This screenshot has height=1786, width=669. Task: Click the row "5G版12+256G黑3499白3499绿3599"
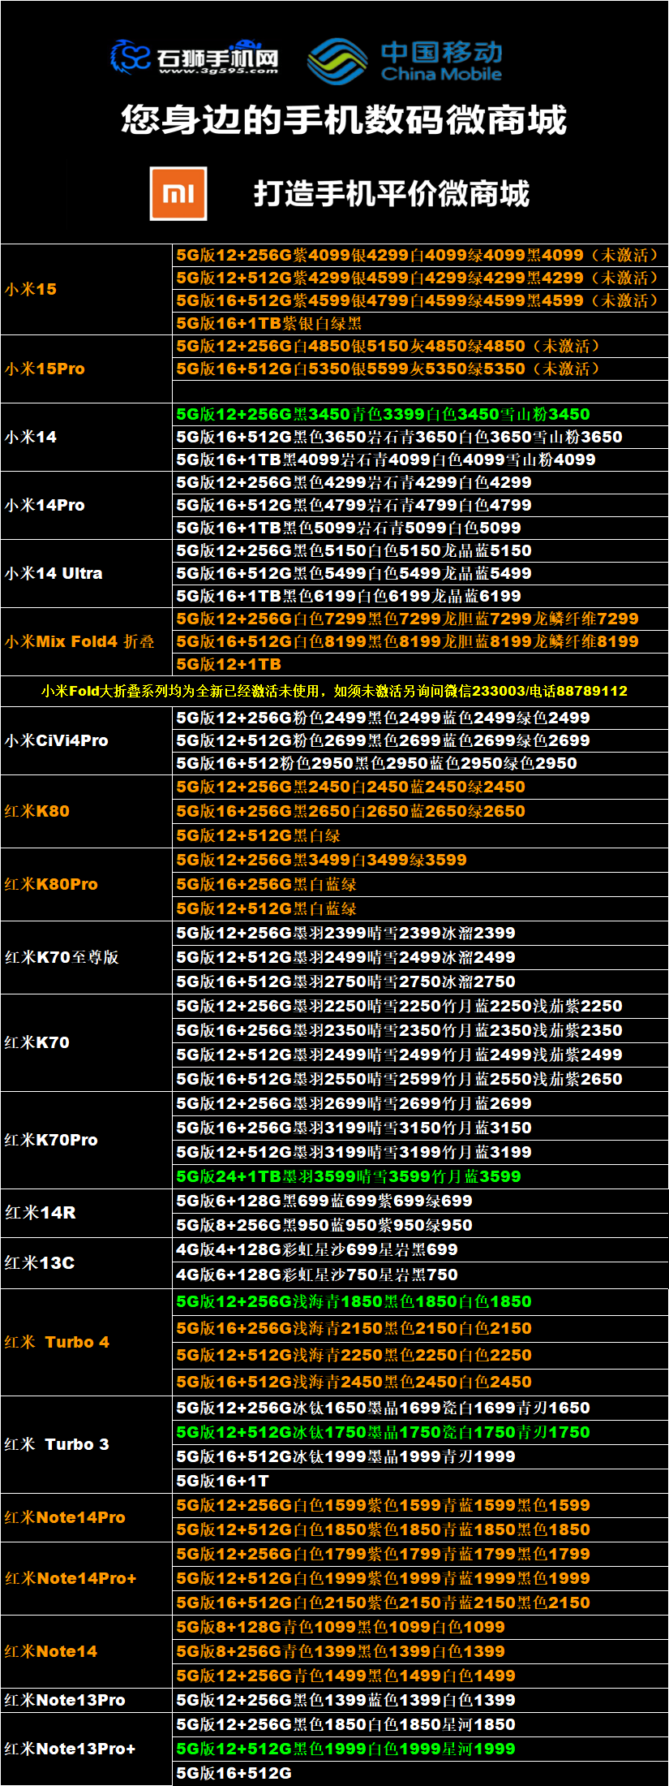tap(420, 860)
